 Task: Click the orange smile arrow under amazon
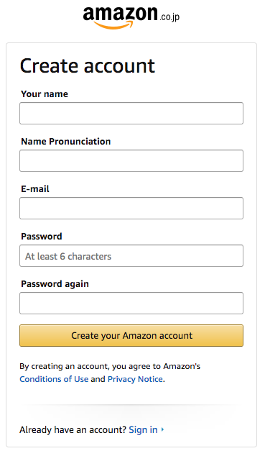click(x=113, y=24)
